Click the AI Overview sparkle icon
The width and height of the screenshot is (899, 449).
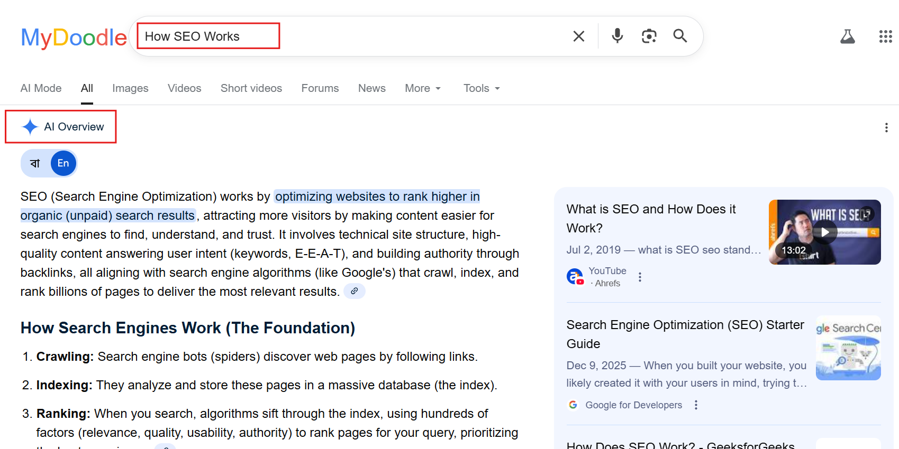(30, 127)
